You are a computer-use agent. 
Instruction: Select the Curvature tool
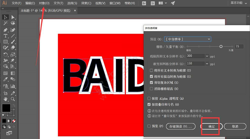tap(13, 30)
